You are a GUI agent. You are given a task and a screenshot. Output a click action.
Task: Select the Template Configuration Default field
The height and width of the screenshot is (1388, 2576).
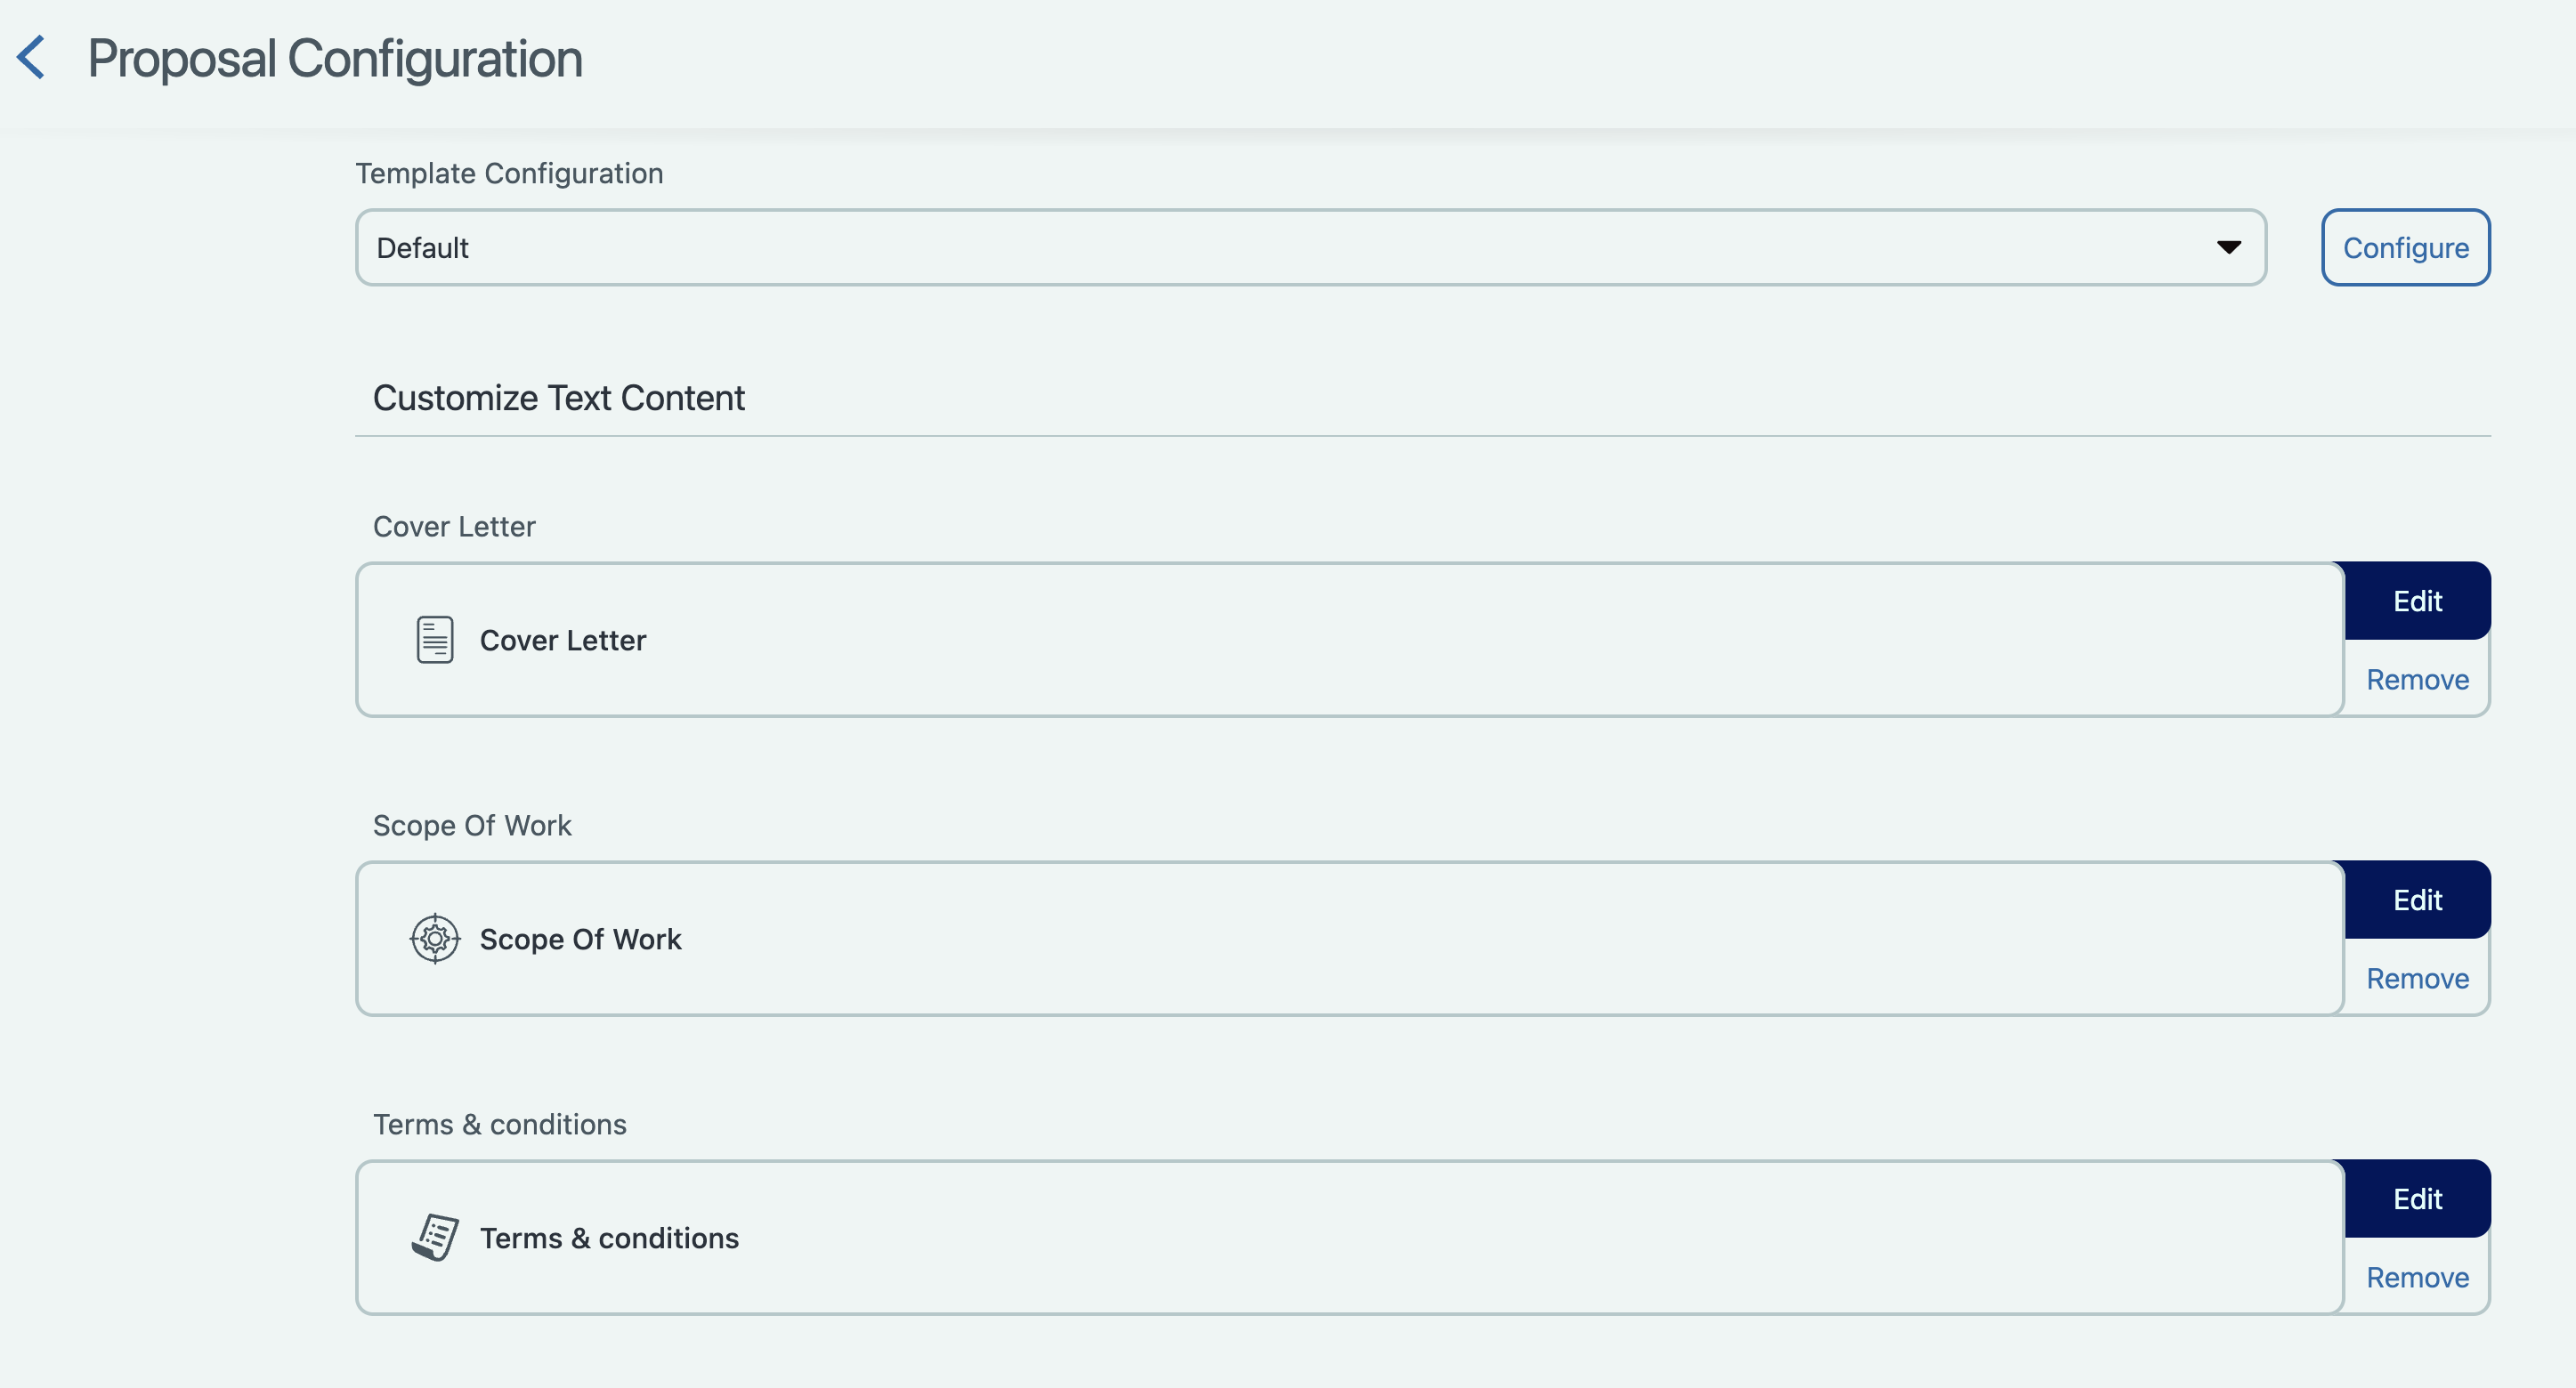tap(1311, 246)
